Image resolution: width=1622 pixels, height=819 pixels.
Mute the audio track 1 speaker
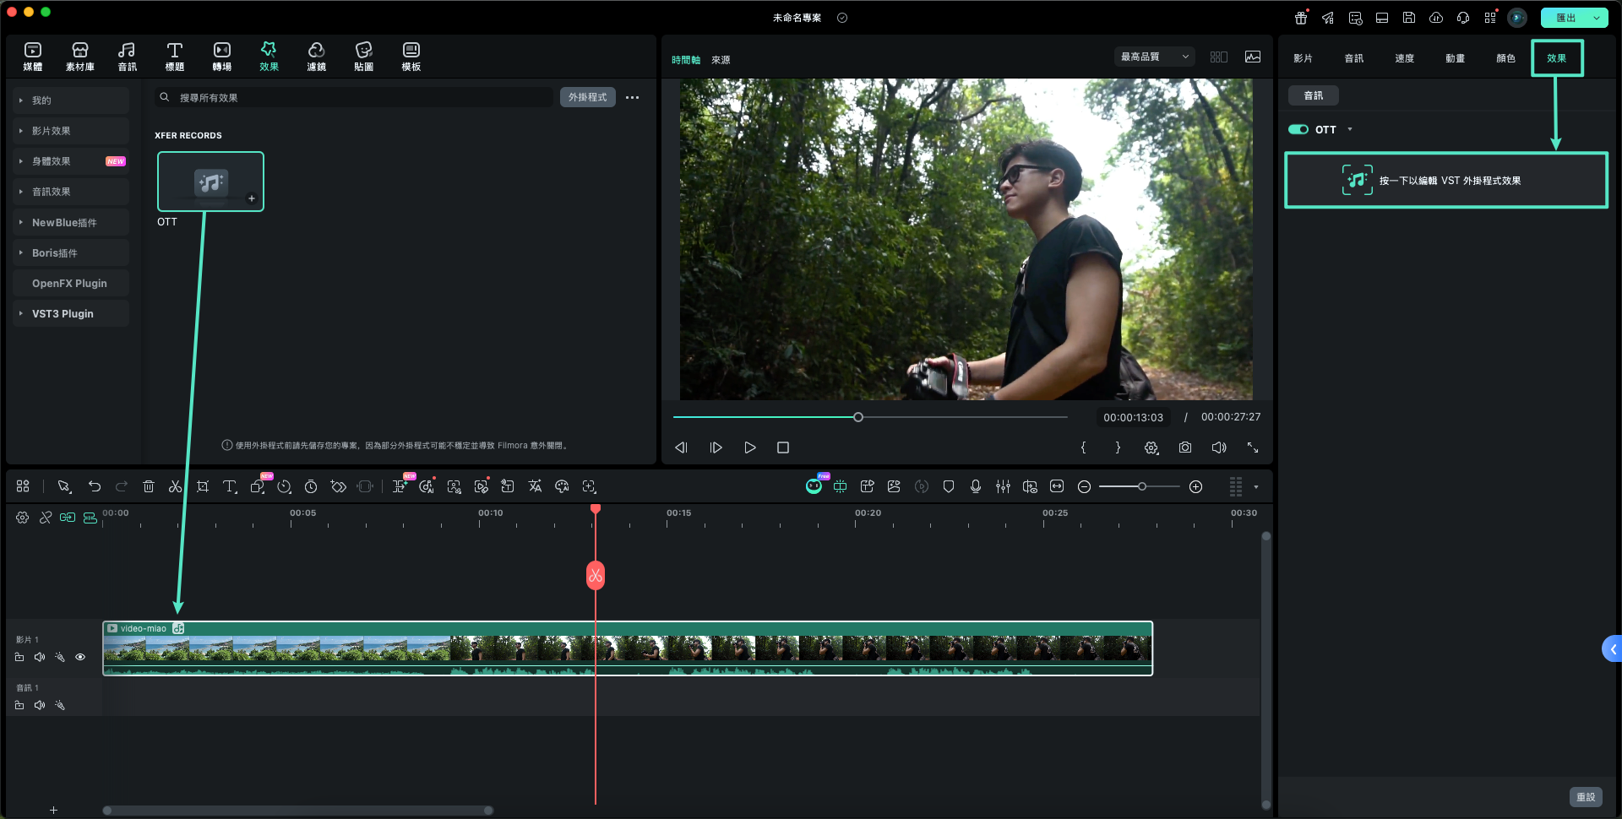tap(40, 705)
